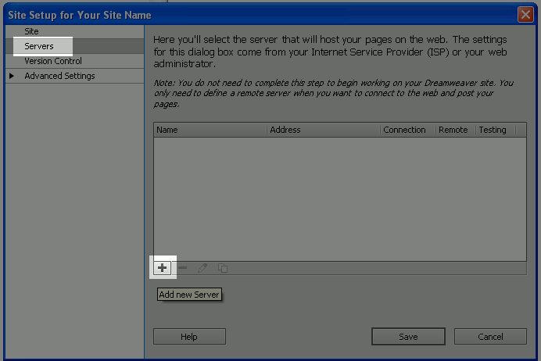Click the Name column header
This screenshot has width=541, height=361.
(167, 130)
